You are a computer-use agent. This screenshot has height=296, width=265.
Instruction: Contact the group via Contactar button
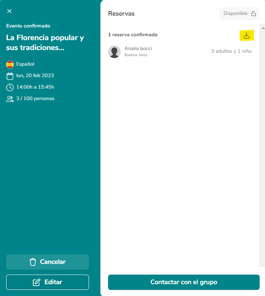click(x=184, y=282)
